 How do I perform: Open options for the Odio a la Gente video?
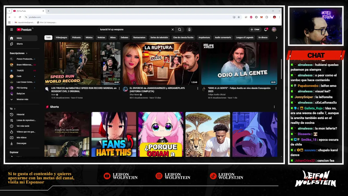click(x=276, y=88)
